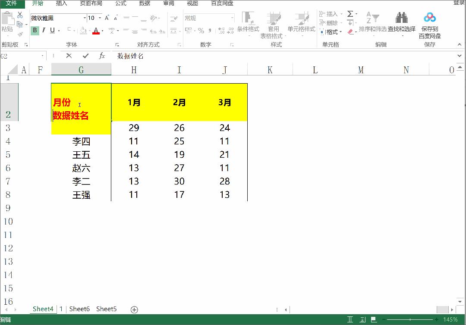Toggle bold formatting for the selected cell
The image size is (466, 325).
(x=34, y=31)
